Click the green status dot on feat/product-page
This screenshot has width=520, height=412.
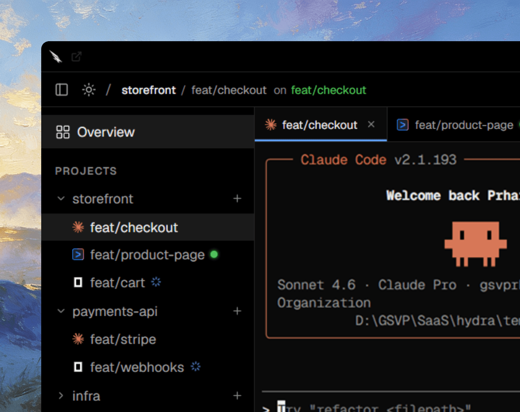(214, 254)
